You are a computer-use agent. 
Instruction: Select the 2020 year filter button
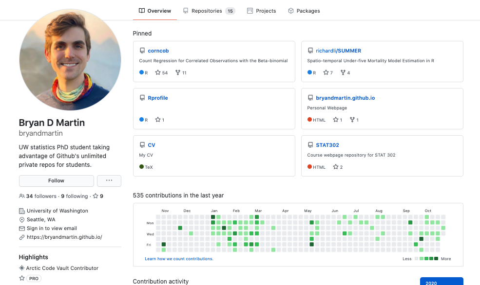tap(442, 281)
